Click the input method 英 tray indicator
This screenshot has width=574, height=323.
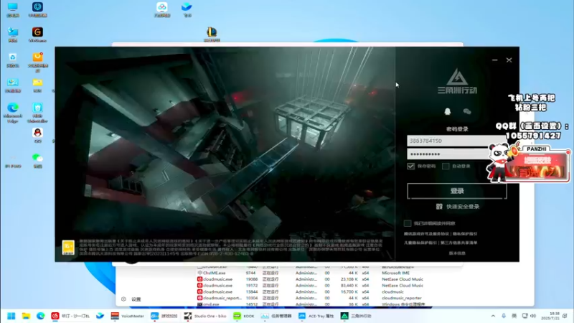514,316
